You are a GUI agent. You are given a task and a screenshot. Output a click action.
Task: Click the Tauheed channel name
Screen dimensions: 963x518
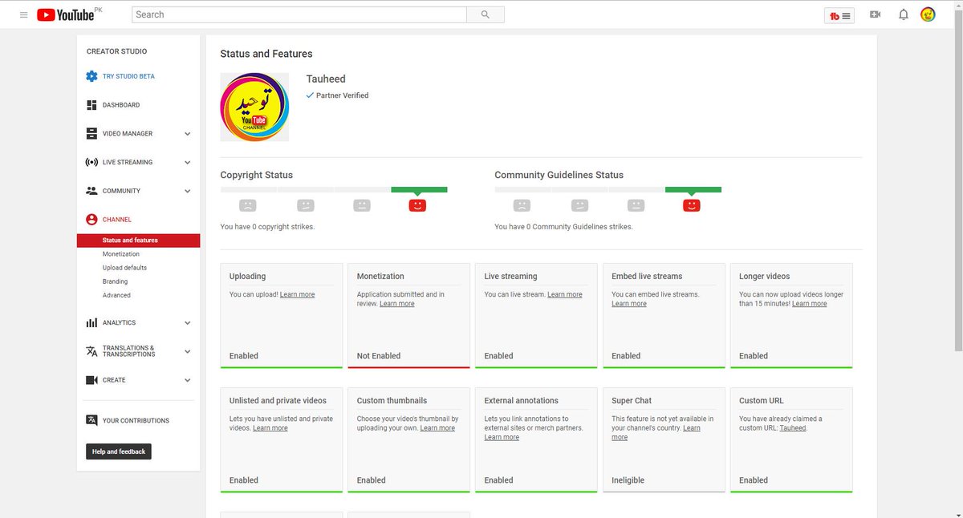tap(326, 79)
